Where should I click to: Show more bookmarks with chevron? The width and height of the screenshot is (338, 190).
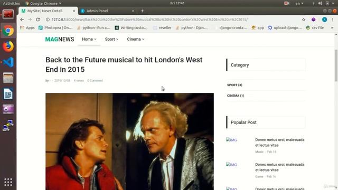pos(332,27)
